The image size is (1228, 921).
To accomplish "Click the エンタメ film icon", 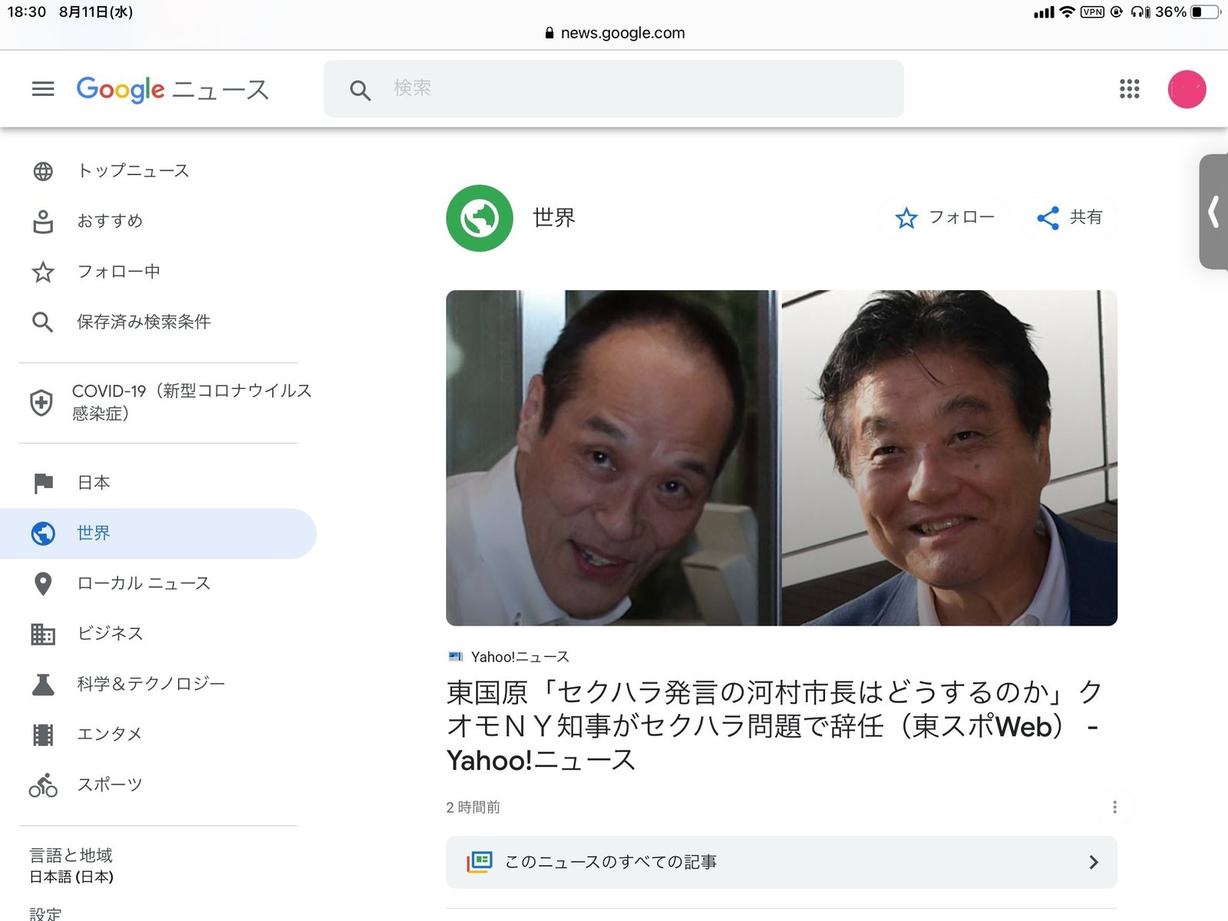I will (x=43, y=734).
